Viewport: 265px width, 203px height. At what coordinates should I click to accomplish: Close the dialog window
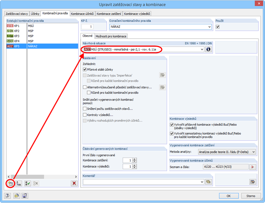pyautogui.click(x=259, y=3)
